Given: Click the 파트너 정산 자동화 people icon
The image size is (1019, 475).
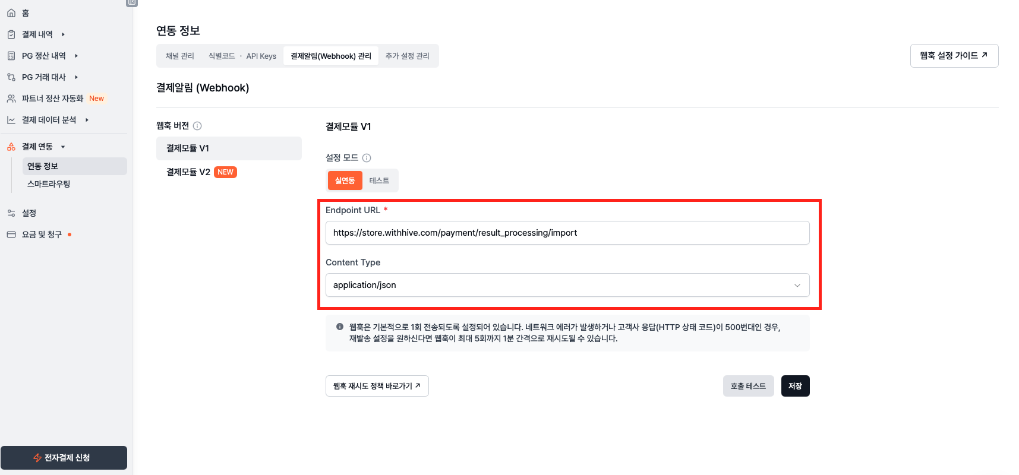Looking at the screenshot, I should [x=11, y=99].
